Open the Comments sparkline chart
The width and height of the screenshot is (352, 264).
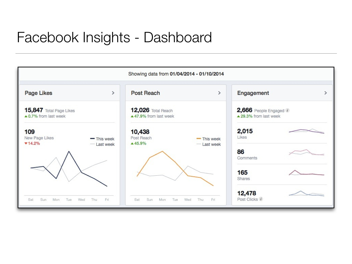(x=306, y=152)
